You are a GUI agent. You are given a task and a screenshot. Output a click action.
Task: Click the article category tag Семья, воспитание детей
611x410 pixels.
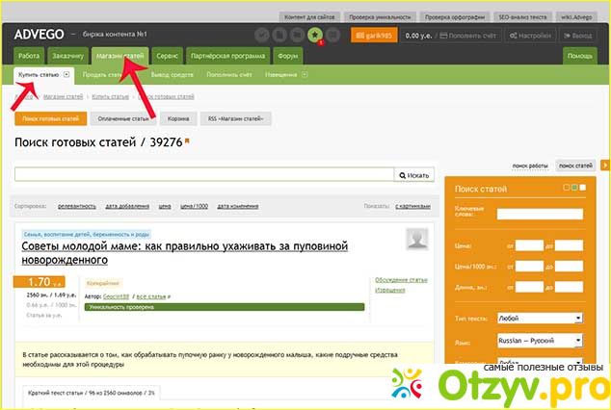point(86,234)
